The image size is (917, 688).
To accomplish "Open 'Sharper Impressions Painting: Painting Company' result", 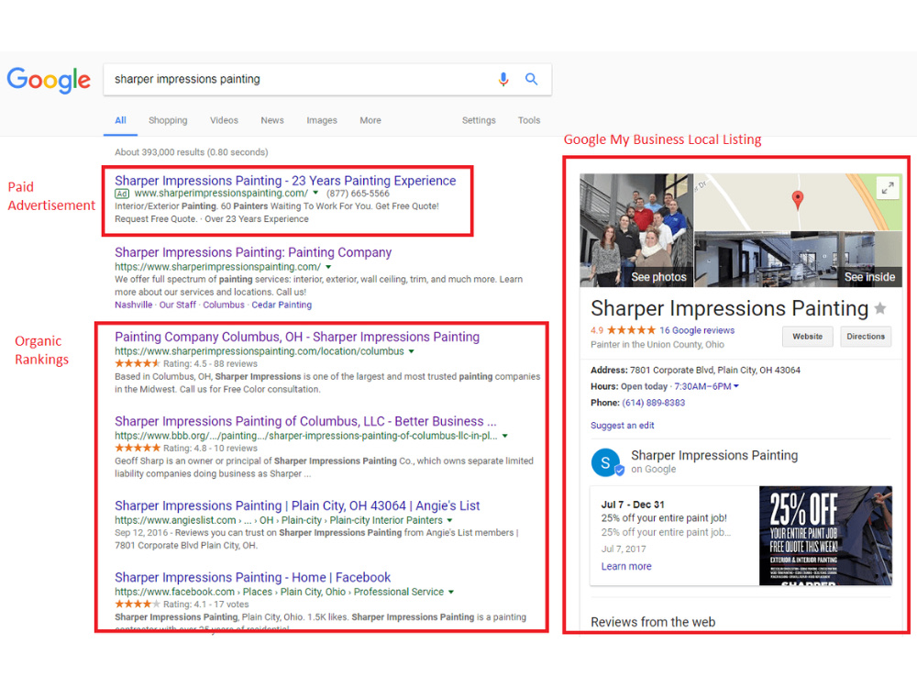I will (253, 252).
